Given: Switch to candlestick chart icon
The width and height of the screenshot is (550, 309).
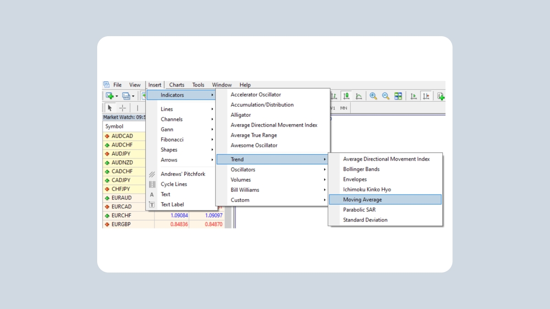Looking at the screenshot, I should point(346,96).
